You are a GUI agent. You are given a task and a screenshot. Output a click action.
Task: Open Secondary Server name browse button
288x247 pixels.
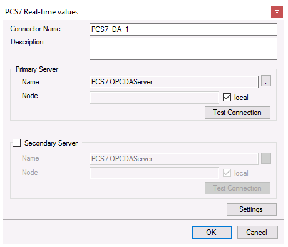point(266,158)
